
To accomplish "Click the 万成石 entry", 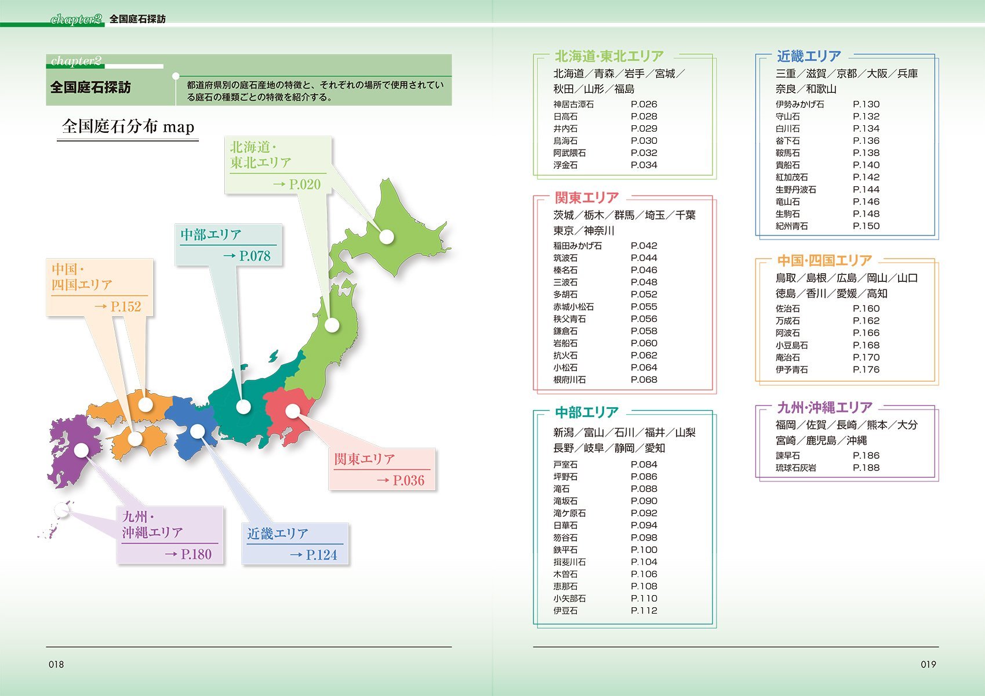I will click(828, 321).
